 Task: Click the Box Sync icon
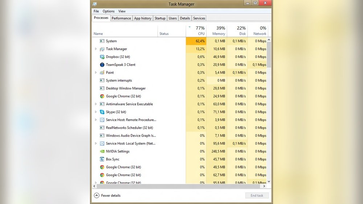(x=102, y=159)
